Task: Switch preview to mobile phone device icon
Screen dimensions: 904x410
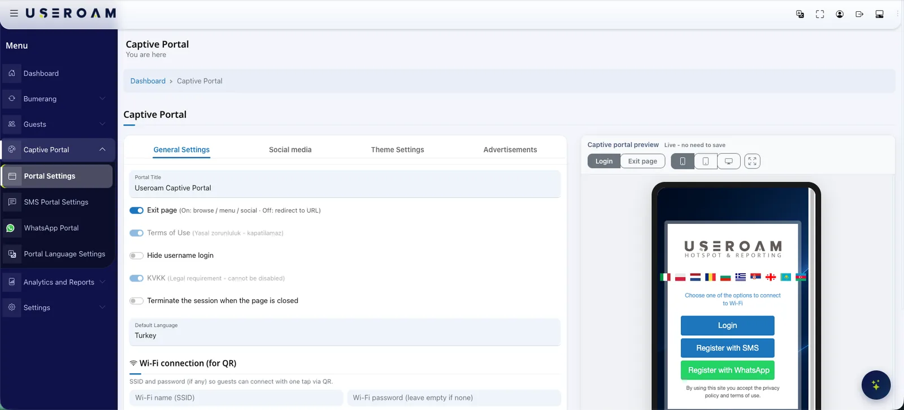Action: [683, 161]
